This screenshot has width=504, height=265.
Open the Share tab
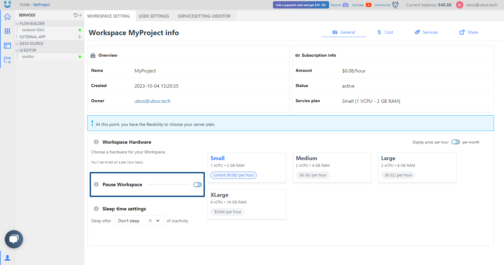(x=469, y=32)
